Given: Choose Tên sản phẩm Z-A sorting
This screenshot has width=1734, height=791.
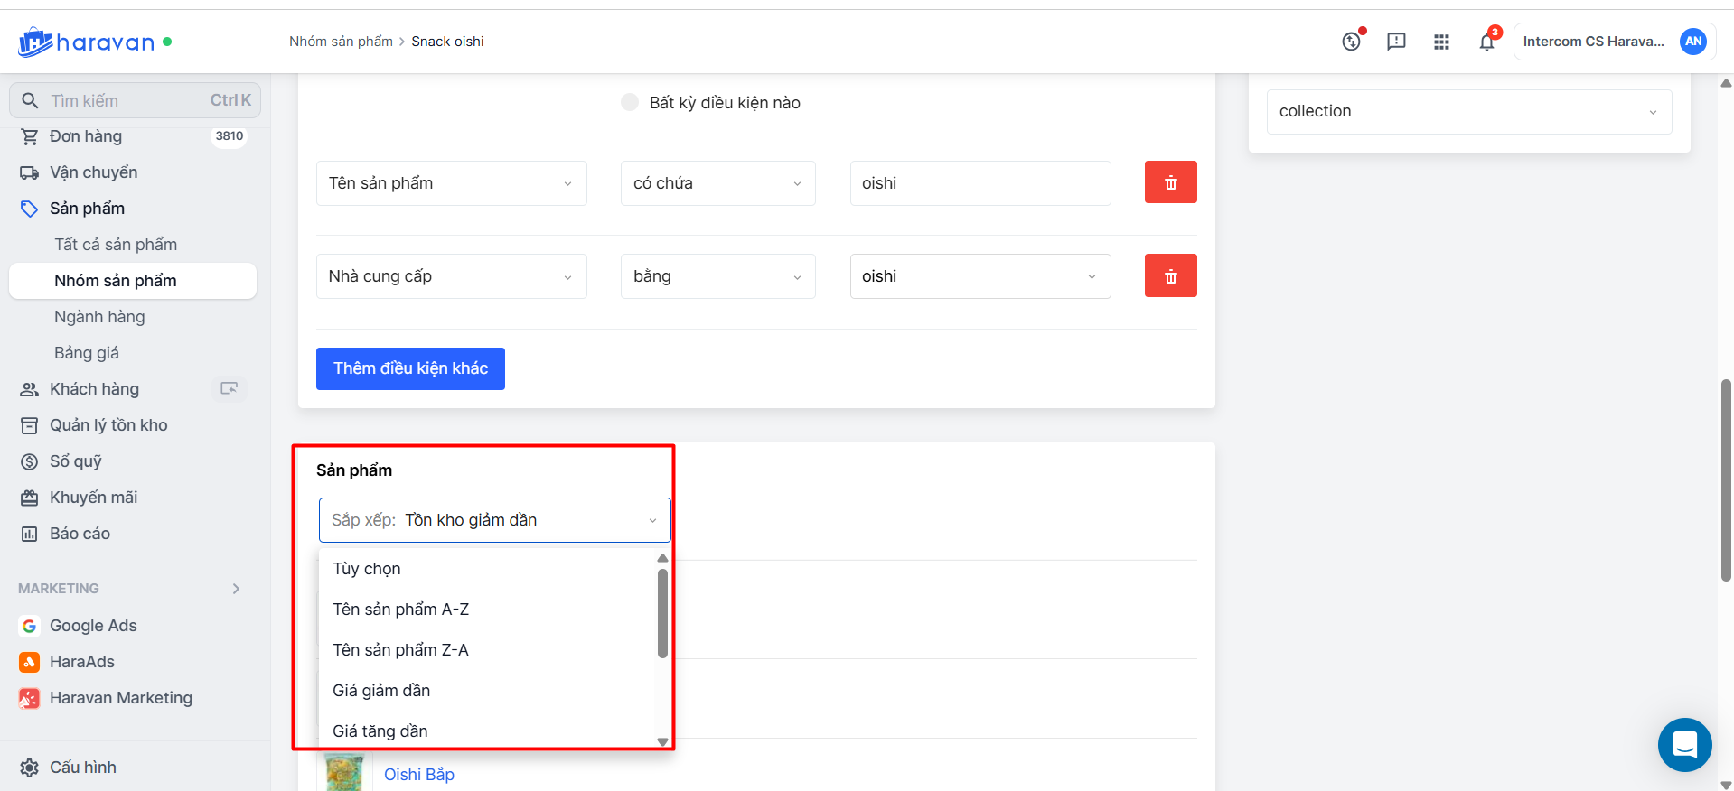Looking at the screenshot, I should click(488, 650).
